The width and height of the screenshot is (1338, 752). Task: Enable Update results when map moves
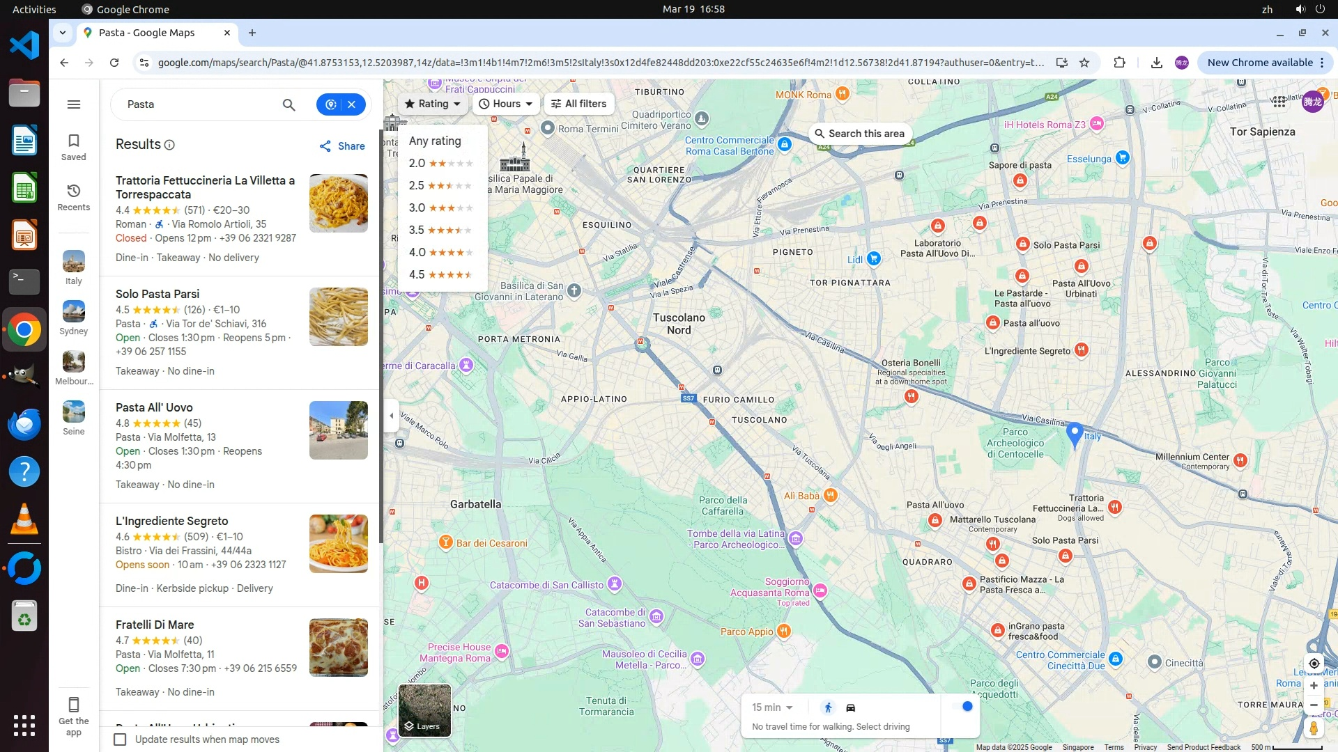121,739
